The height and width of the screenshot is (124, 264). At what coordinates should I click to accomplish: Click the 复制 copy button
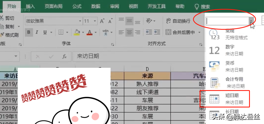coord(7,26)
